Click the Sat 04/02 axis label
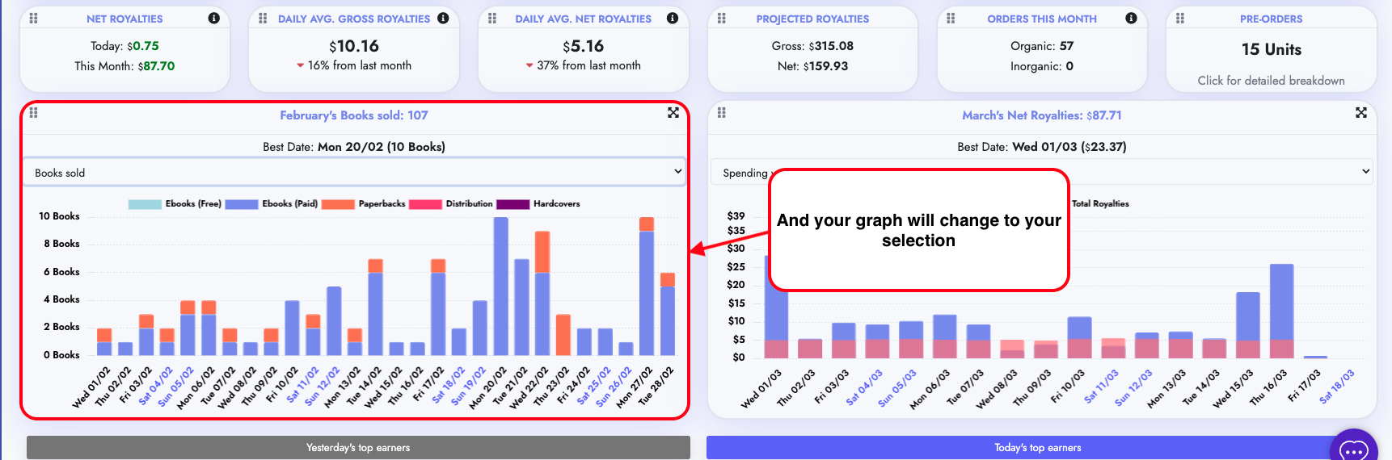Viewport: 1392px width, 460px height. tap(156, 386)
